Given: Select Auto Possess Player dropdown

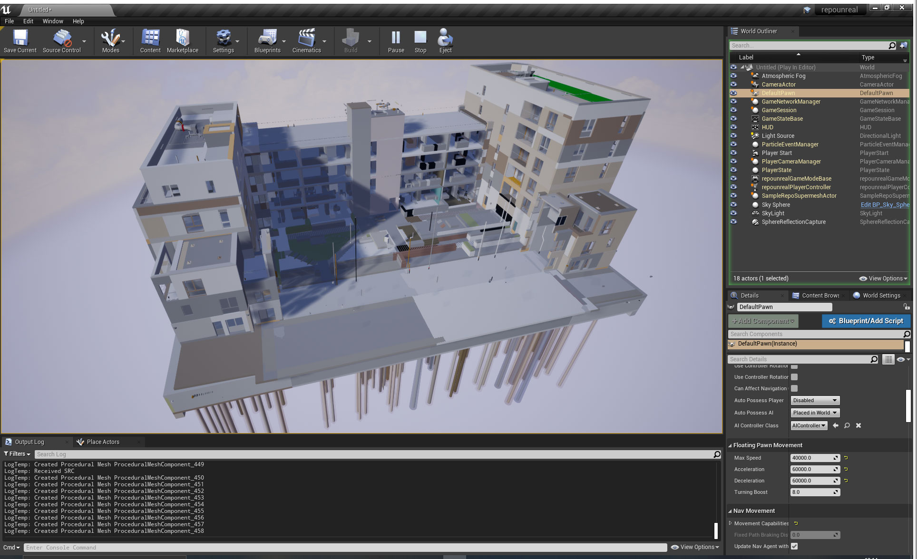Looking at the screenshot, I should (814, 400).
